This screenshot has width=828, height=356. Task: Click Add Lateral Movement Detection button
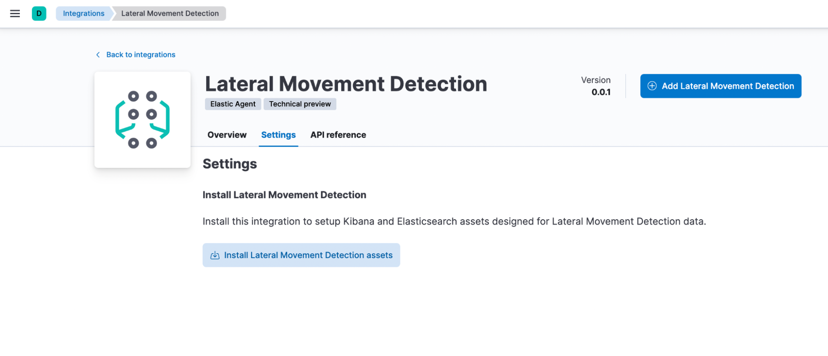721,86
